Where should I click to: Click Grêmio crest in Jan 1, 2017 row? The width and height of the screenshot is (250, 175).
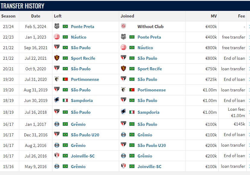click(57, 124)
